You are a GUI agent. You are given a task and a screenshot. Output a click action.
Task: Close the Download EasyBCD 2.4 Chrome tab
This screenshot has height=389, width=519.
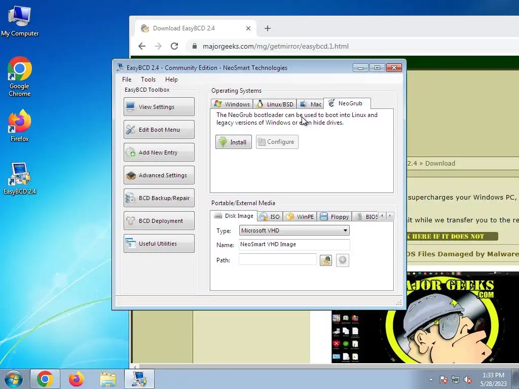[x=248, y=28]
